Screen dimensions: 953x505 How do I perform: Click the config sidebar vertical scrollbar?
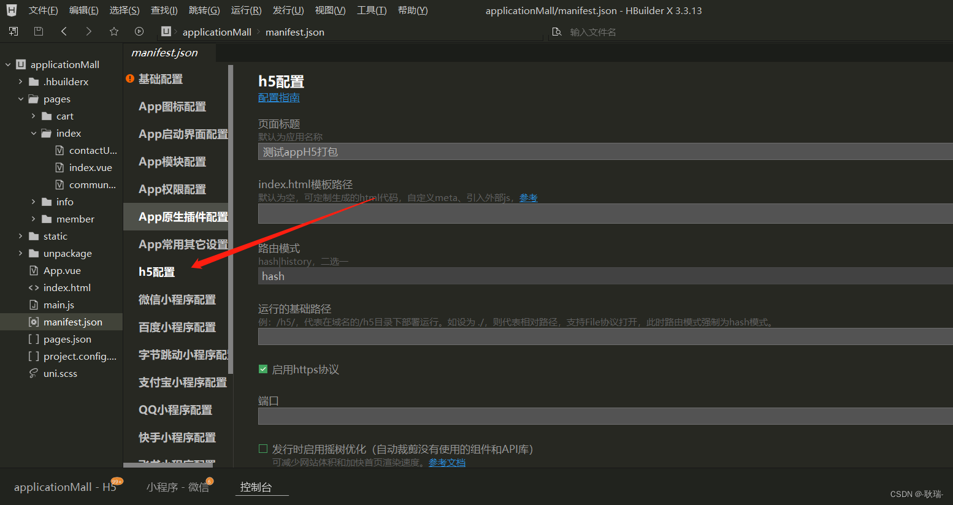231,219
